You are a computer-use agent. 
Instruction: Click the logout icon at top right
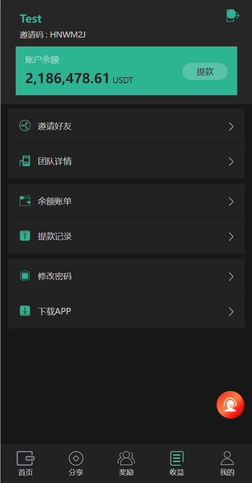pyautogui.click(x=233, y=15)
